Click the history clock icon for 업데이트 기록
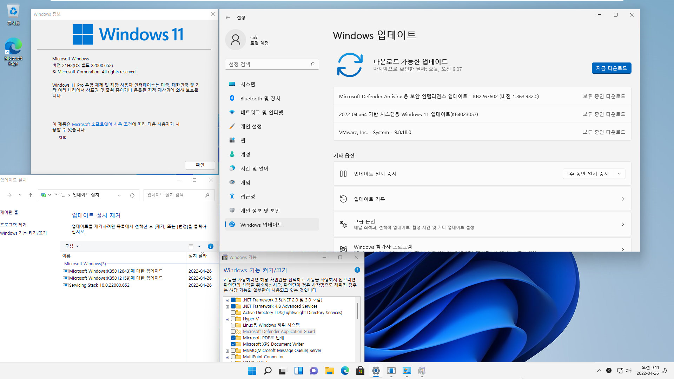Image resolution: width=674 pixels, height=379 pixels. tap(343, 199)
